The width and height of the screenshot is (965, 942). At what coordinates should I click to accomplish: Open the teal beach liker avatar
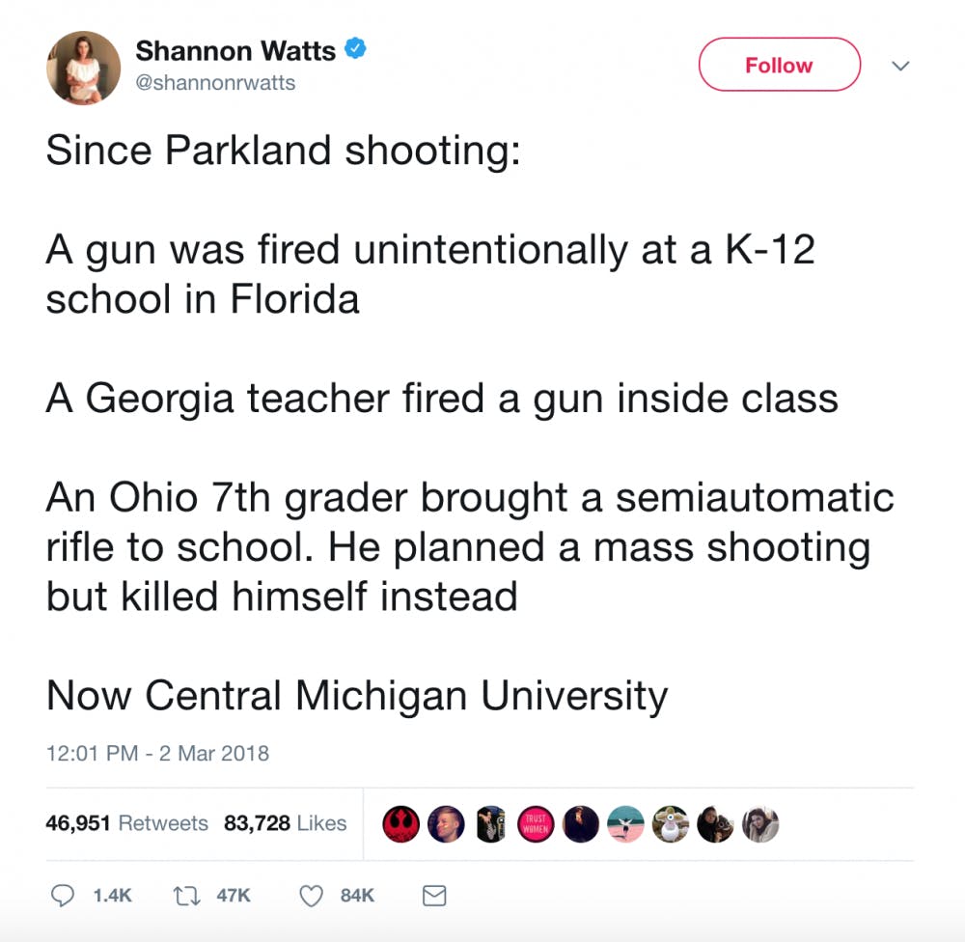point(626,823)
